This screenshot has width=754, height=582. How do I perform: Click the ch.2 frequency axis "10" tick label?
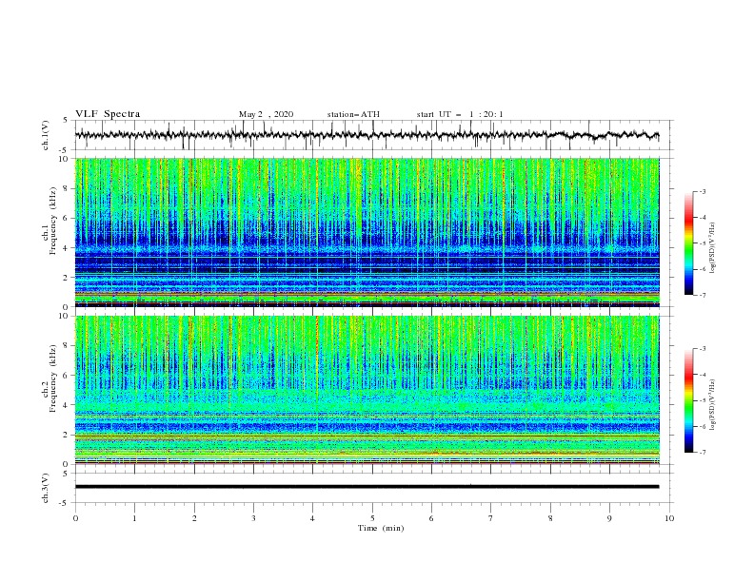coord(64,316)
